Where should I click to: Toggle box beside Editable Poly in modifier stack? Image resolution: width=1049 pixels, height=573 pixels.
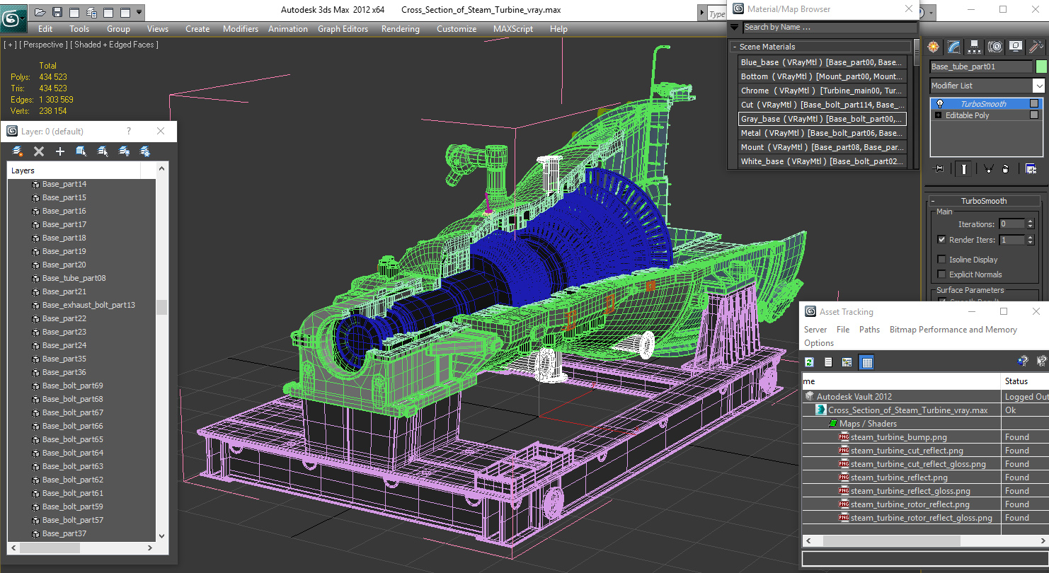tap(1034, 115)
